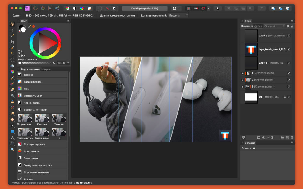Apply the Светлее brightness preset thumbnail

pos(42,118)
